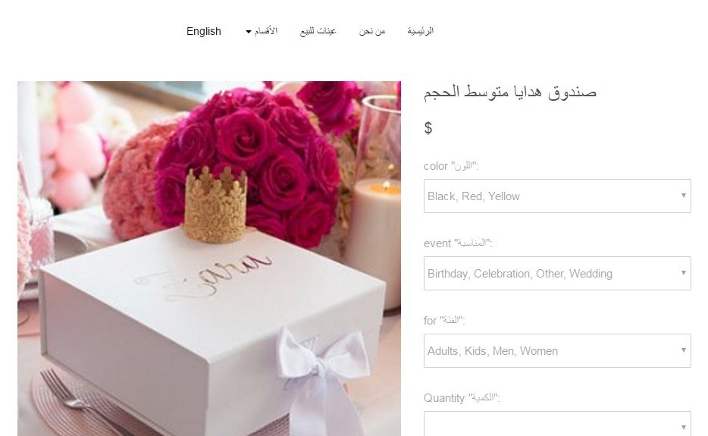Switch the site language to English
Image resolution: width=708 pixels, height=436 pixels.
click(204, 31)
